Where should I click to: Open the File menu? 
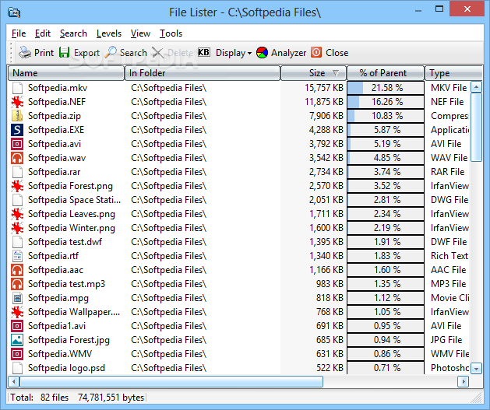coord(19,33)
